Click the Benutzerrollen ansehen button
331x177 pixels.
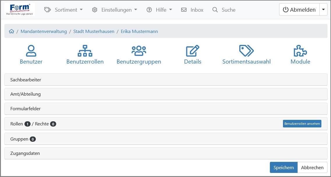point(302,124)
